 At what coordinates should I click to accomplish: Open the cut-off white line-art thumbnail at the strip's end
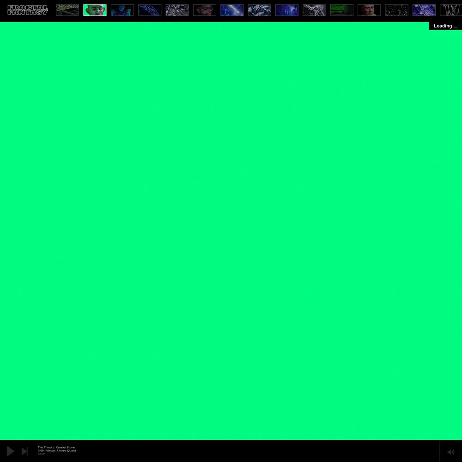451,10
